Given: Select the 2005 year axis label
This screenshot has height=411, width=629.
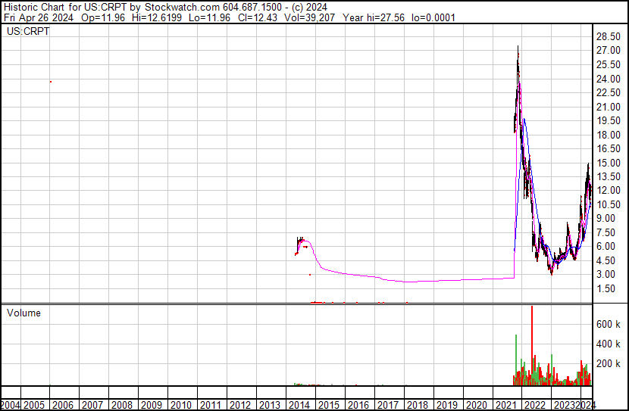Looking at the screenshot, I should (33, 405).
